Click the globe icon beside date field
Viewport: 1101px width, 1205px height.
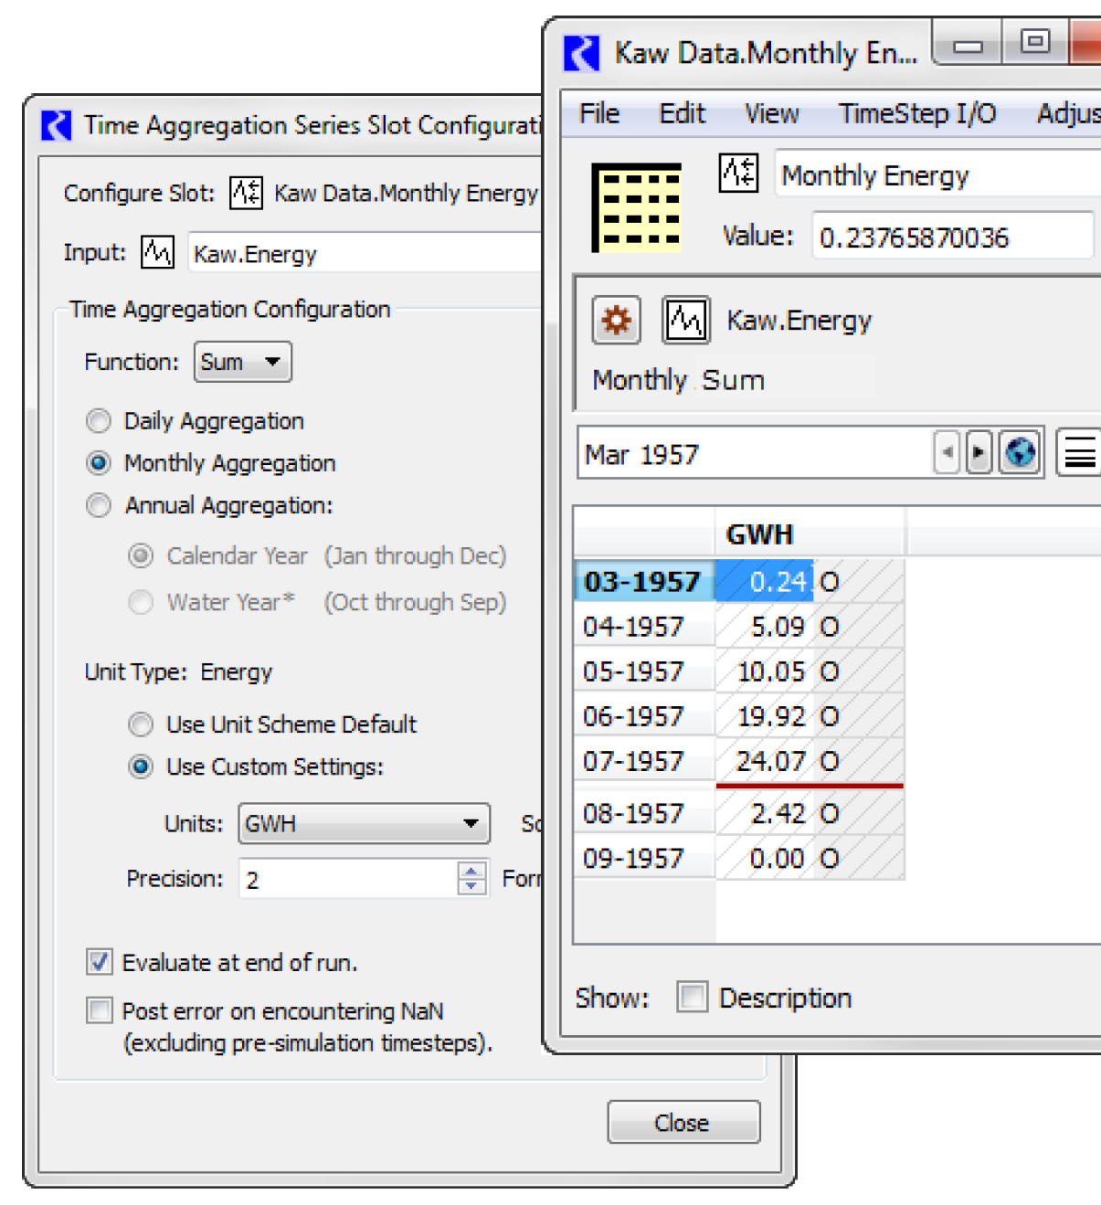(x=1020, y=452)
